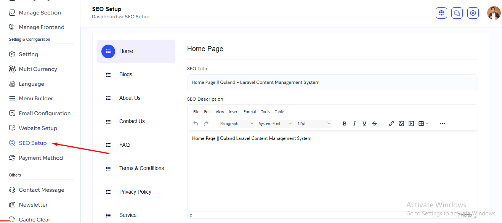This screenshot has width=502, height=223.
Task: Open the chat messages icon in header
Action: point(457,13)
